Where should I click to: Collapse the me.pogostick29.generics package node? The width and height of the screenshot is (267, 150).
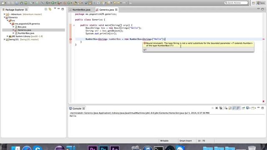pyautogui.click(x=10, y=24)
